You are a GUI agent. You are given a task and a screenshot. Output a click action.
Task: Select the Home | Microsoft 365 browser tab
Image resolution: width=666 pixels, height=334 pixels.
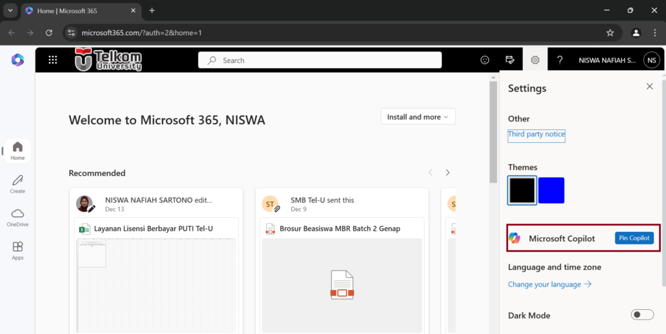78,10
